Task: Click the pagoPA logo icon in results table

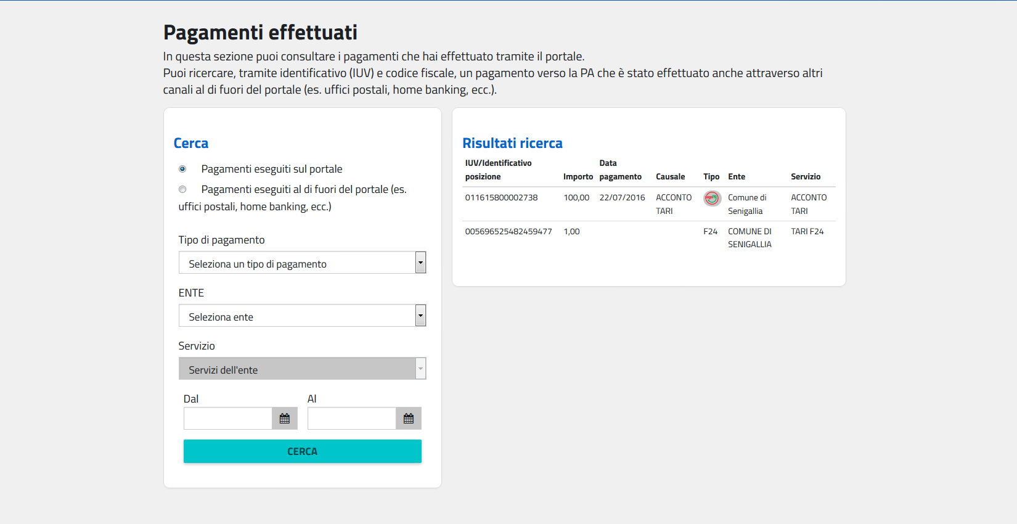Action: [711, 198]
